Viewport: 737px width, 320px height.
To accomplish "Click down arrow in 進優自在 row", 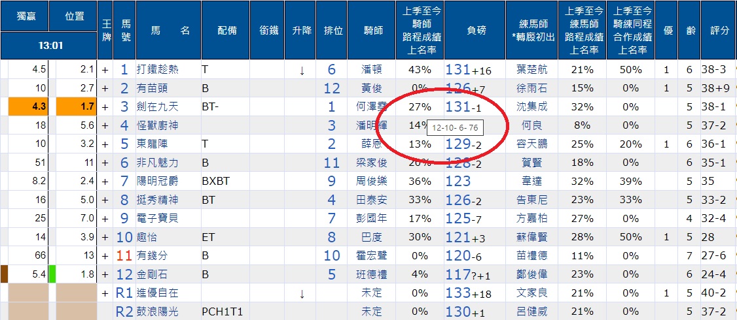I will pos(302,293).
